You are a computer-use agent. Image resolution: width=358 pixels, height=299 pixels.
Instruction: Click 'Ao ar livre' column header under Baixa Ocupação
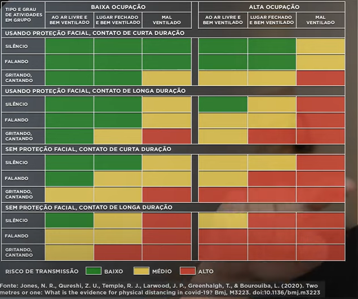click(69, 20)
